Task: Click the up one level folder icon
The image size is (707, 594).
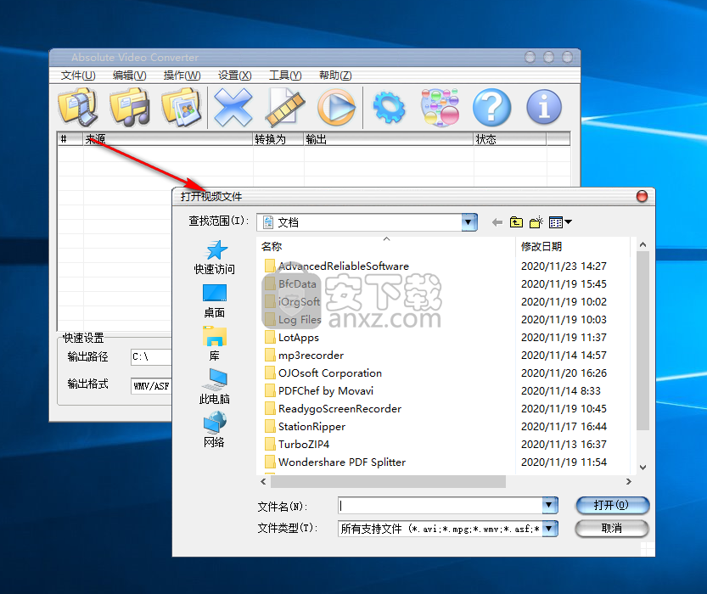Action: (x=516, y=222)
